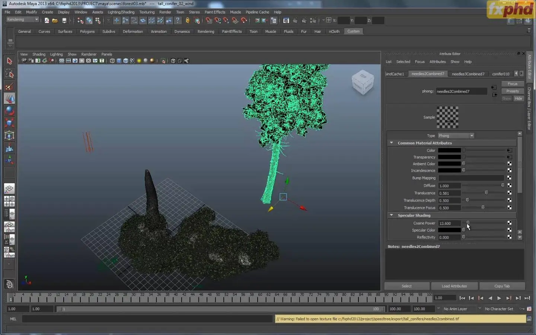536x335 pixels.
Task: Activate the Lasso select tool
Action: [9, 74]
